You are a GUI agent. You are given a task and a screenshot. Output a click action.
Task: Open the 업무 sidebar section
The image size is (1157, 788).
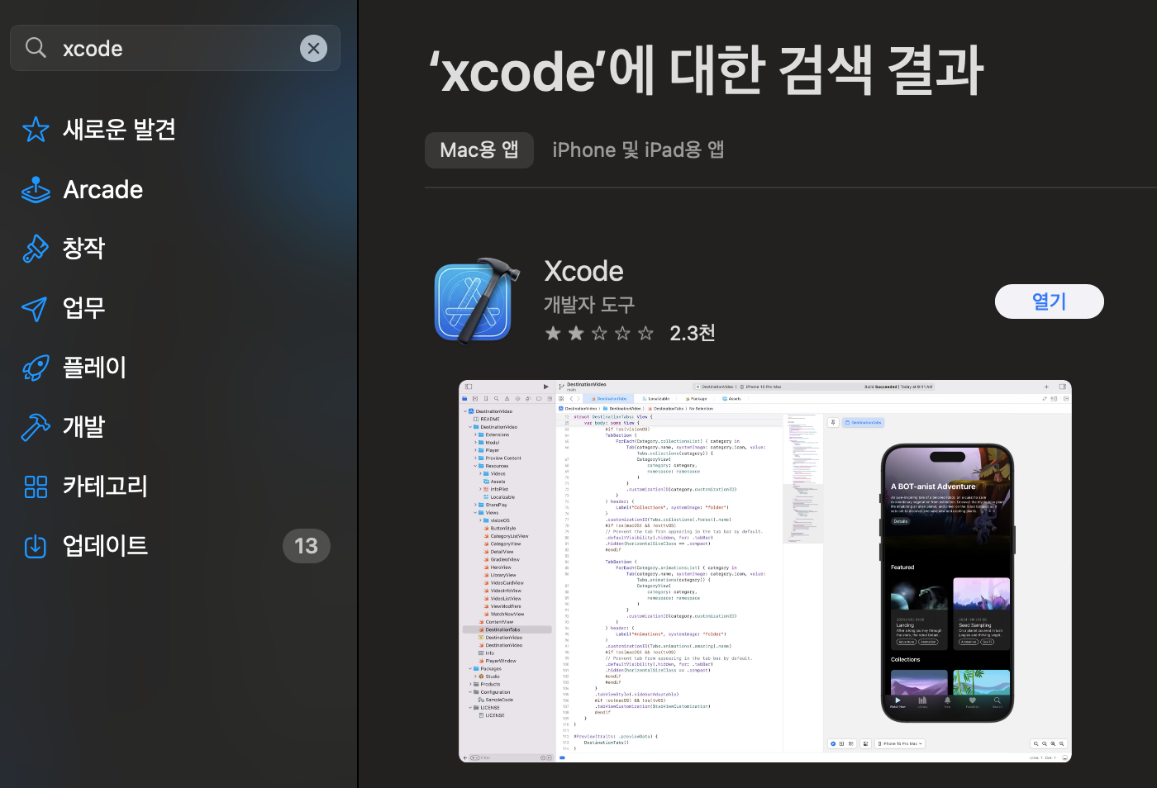(x=175, y=308)
